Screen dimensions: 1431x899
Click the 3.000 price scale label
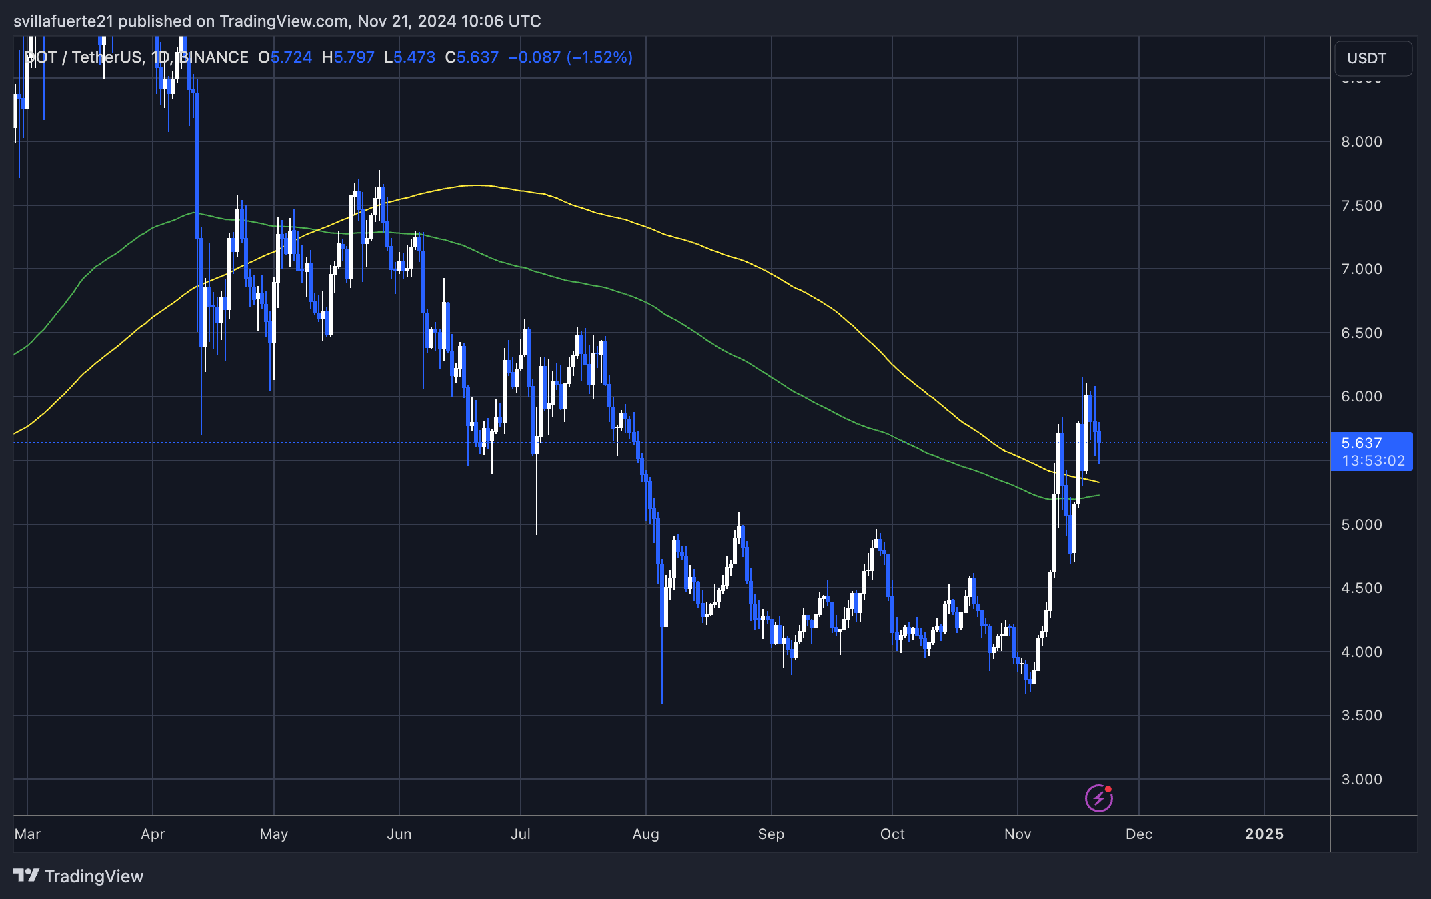tap(1362, 779)
